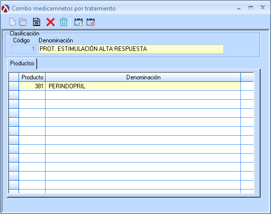Click the grid's top-left corner selector cell

tap(14, 77)
